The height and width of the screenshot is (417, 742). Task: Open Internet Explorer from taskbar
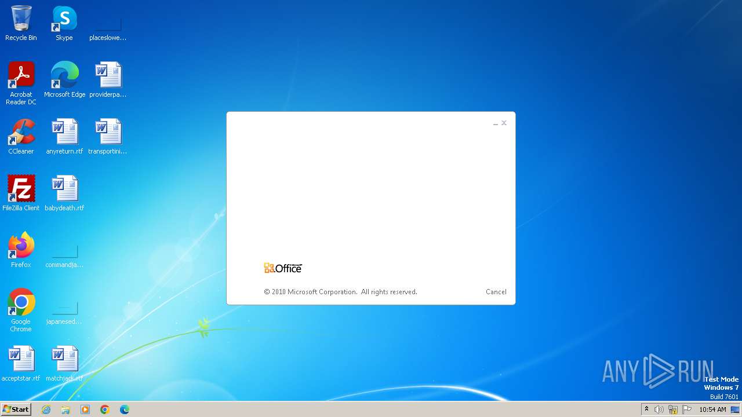(x=46, y=409)
